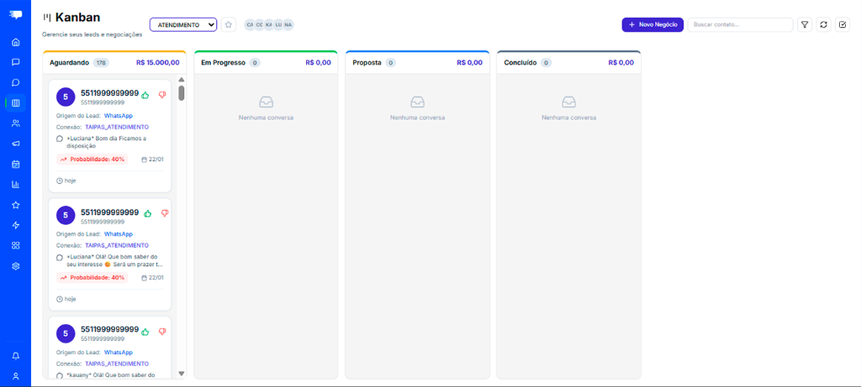
Task: Select the Kanban board icon in sidebar
Action: point(16,103)
